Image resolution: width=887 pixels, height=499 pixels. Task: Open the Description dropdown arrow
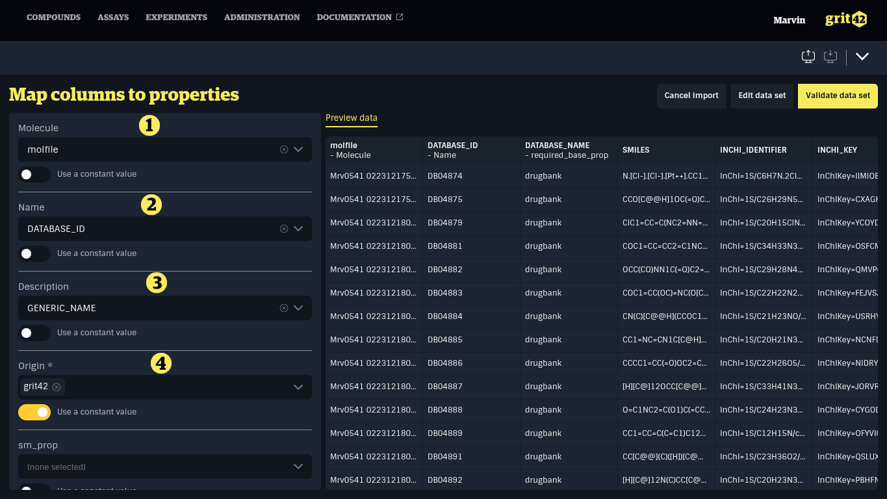tap(298, 308)
